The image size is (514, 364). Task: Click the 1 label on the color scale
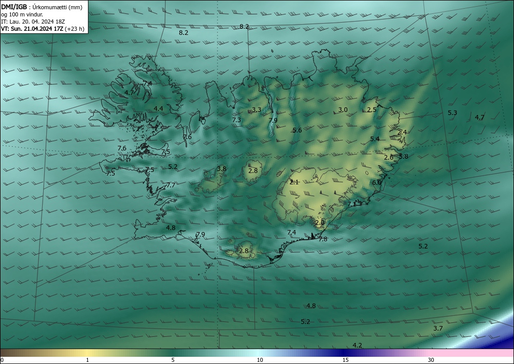(x=87, y=360)
